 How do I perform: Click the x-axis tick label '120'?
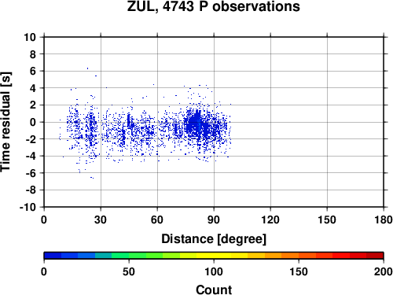tap(270, 219)
